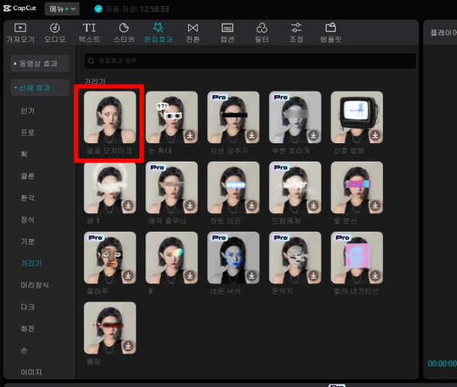Screen dimensions: 457x387
Task: Open the 스티커 sticker tab
Action: (x=124, y=33)
